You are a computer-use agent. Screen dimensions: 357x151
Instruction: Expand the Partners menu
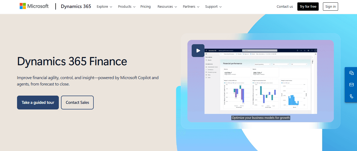[191, 7]
